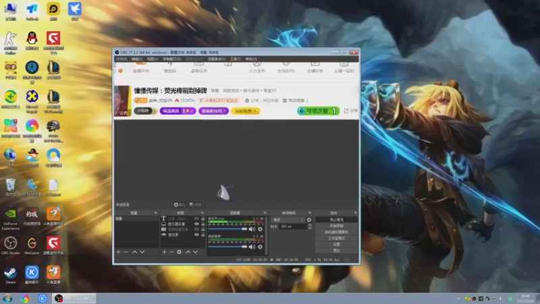
Task: Open Kugou music K desktop icon
Action: point(32,275)
